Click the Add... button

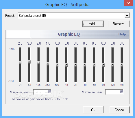pyautogui.click(x=93, y=24)
